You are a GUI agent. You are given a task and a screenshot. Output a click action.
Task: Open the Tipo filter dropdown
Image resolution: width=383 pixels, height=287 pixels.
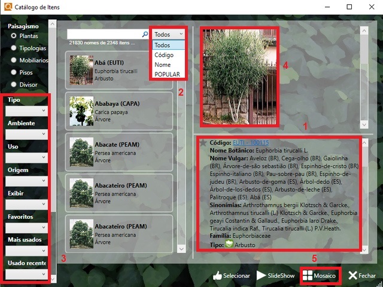pyautogui.click(x=25, y=111)
